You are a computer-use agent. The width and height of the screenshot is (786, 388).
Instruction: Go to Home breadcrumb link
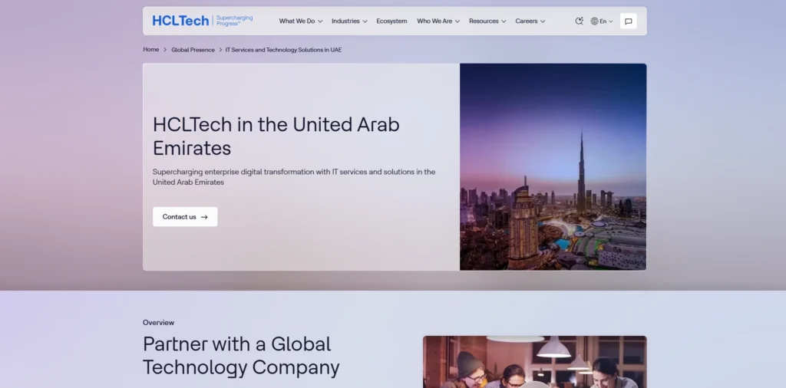(x=151, y=50)
